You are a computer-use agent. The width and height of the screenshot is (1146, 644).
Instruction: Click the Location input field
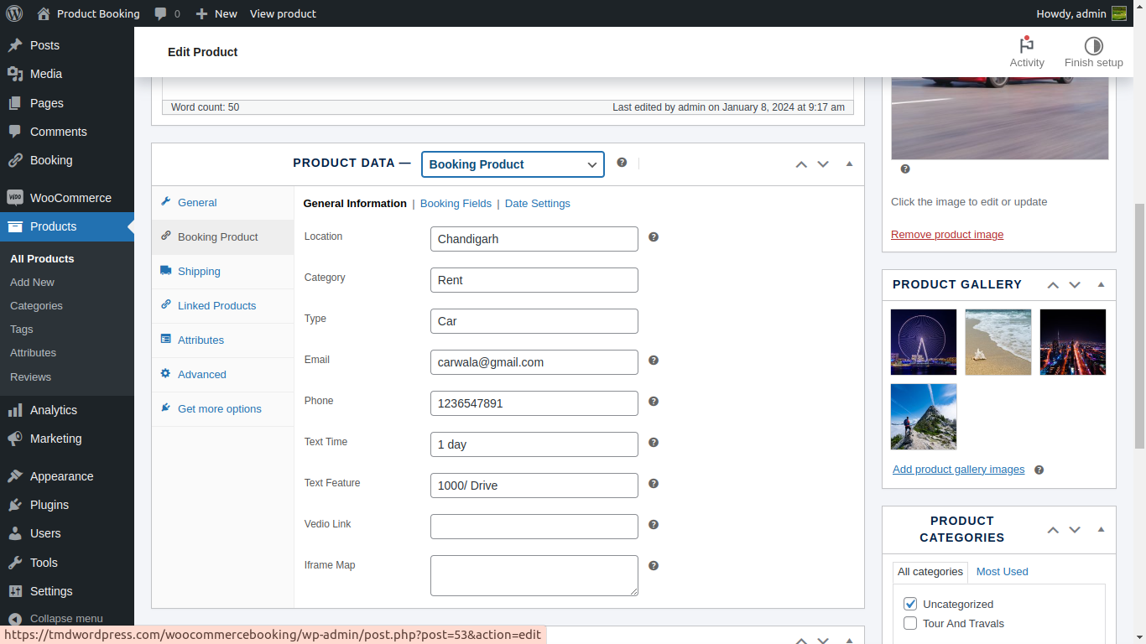[x=534, y=239]
